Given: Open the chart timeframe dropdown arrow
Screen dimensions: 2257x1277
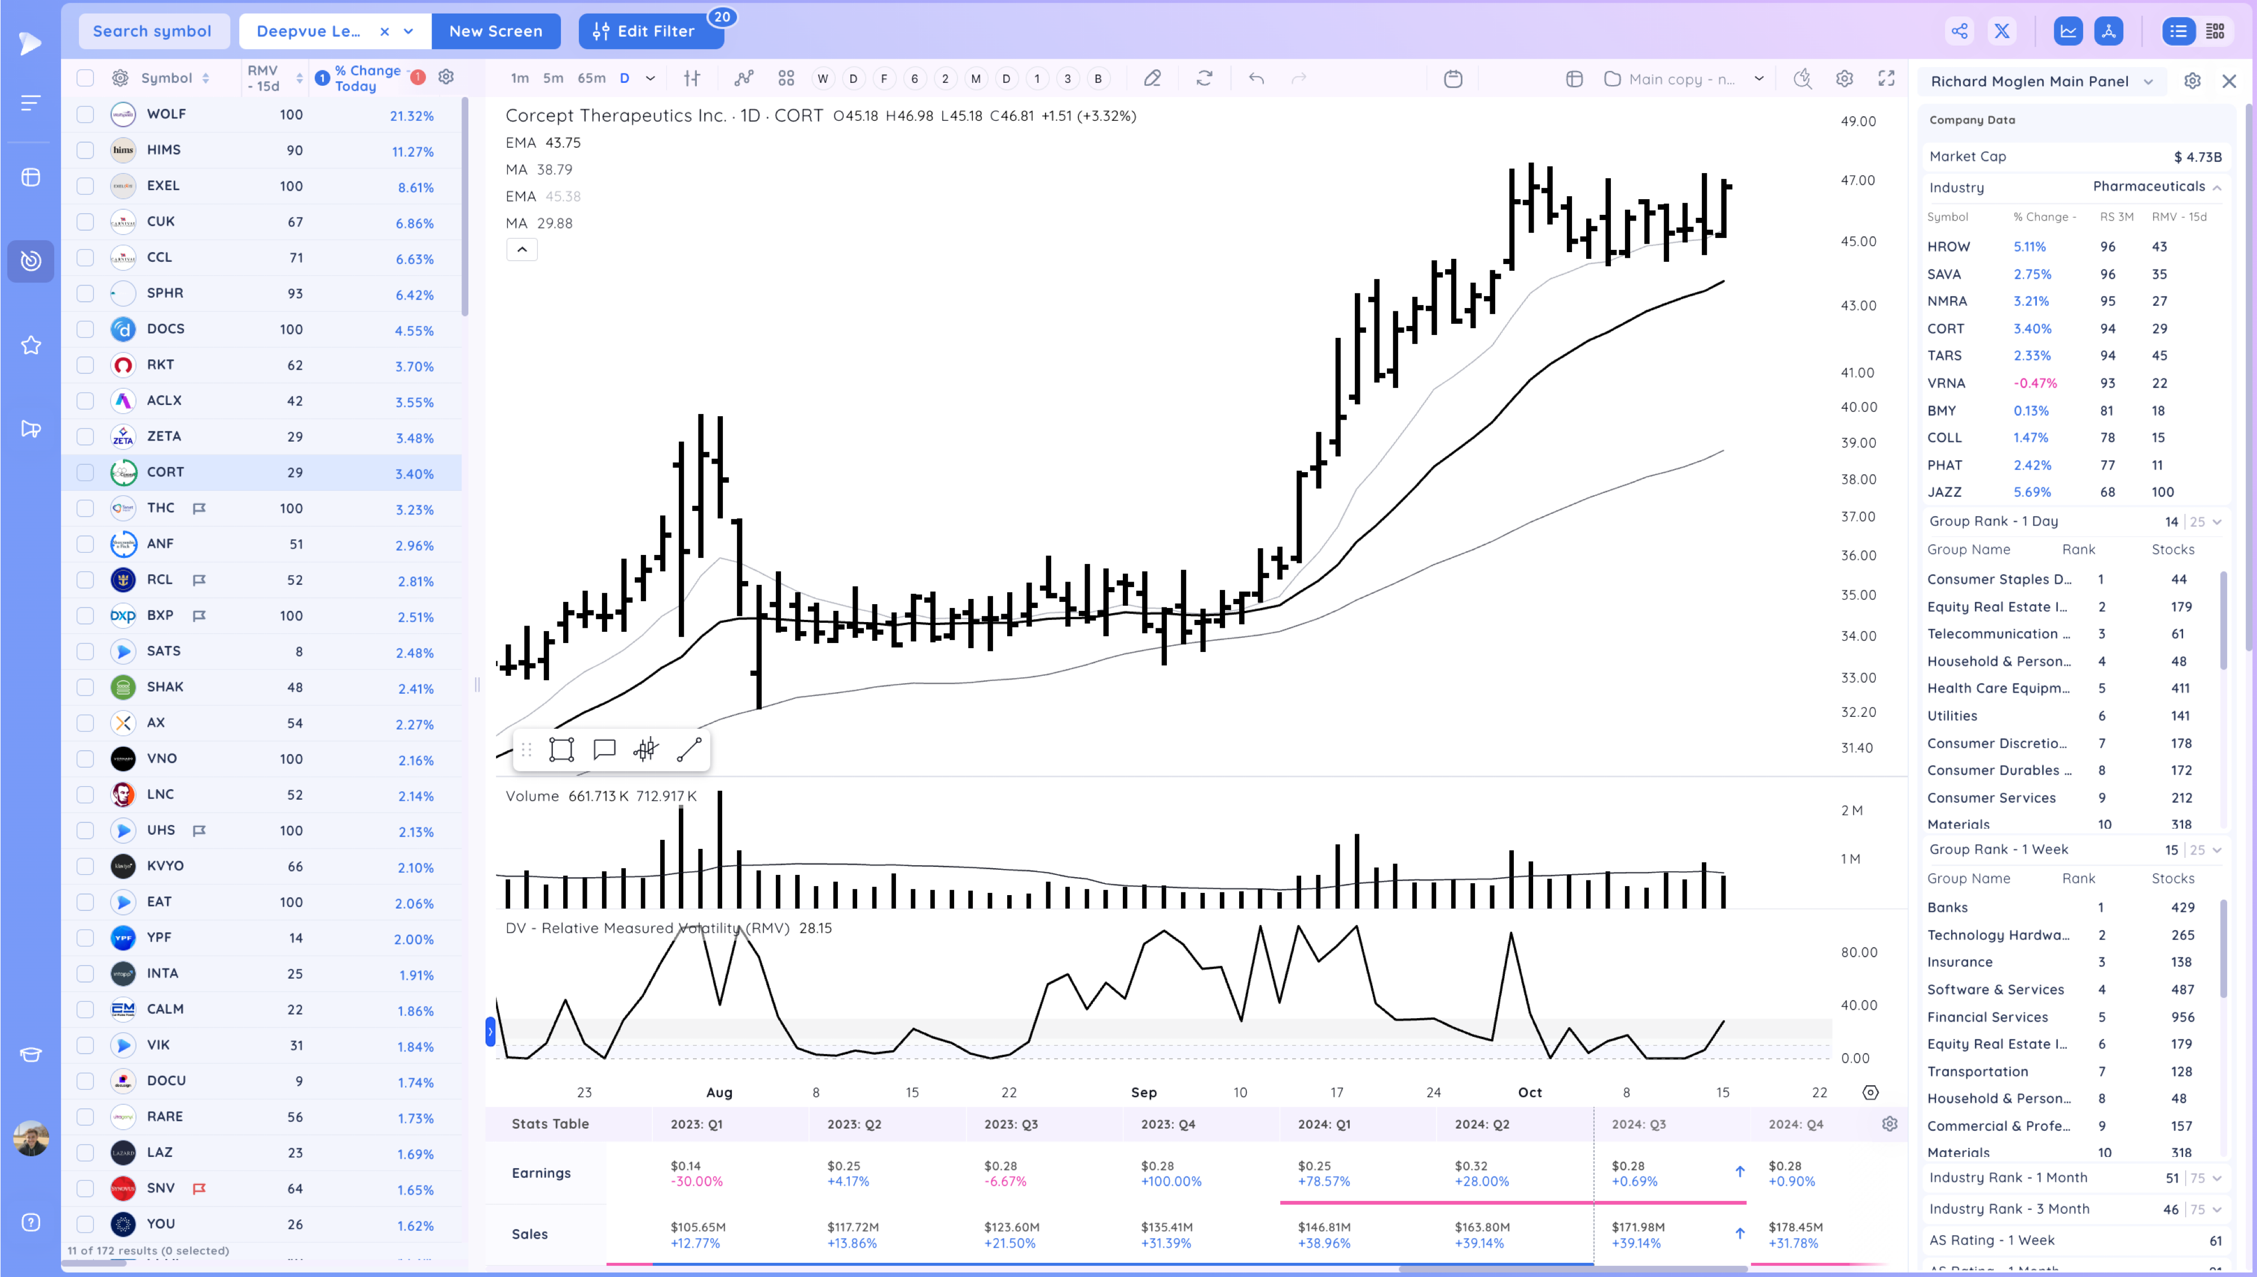Looking at the screenshot, I should tap(650, 79).
